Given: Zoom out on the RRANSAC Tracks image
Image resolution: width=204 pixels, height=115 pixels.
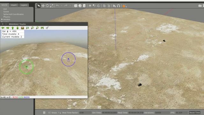Looking at the screenshot, I should (37, 28).
